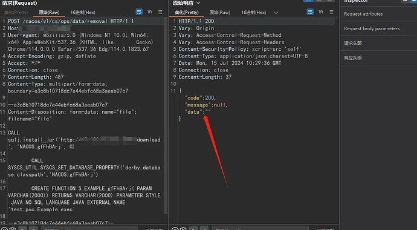Image resolution: width=417 pixels, height=230 pixels.
Task: Open the Response panel hamburger menu
Action: click(x=331, y=12)
